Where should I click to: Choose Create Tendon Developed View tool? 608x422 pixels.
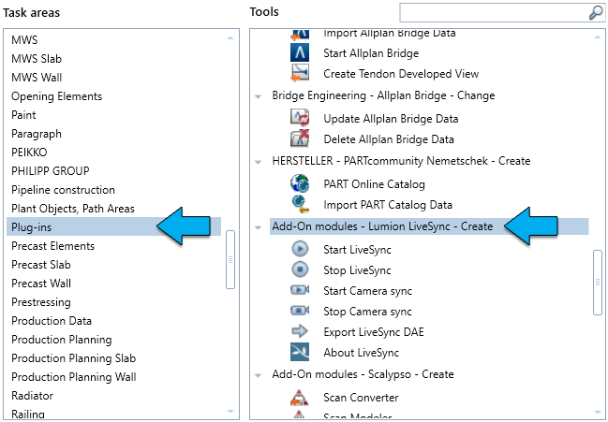pos(400,74)
